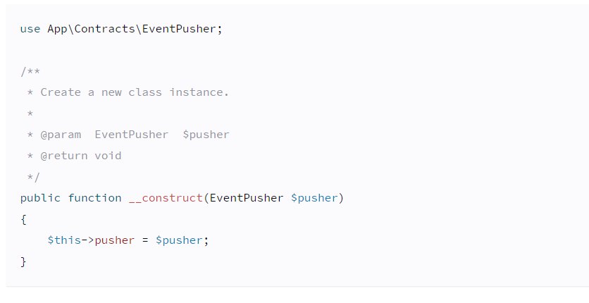Click the closing curly brace of the constructor

23,261
